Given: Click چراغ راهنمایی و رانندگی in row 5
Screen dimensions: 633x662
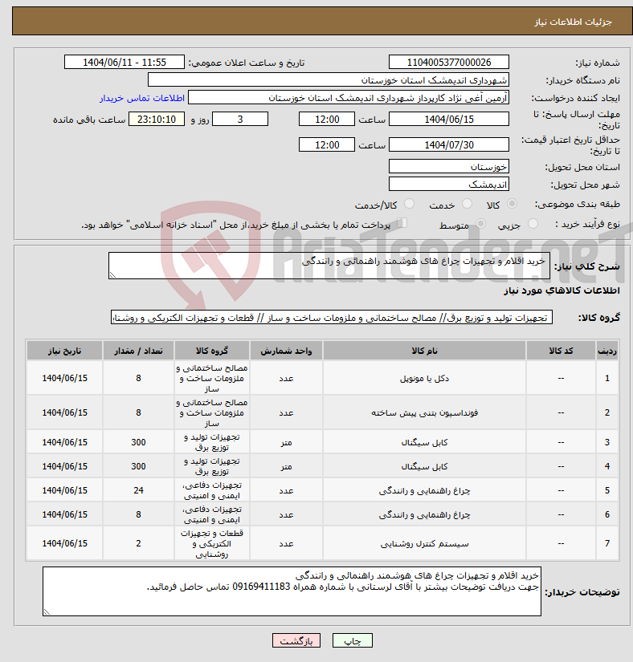Looking at the screenshot, I should pos(424,490).
